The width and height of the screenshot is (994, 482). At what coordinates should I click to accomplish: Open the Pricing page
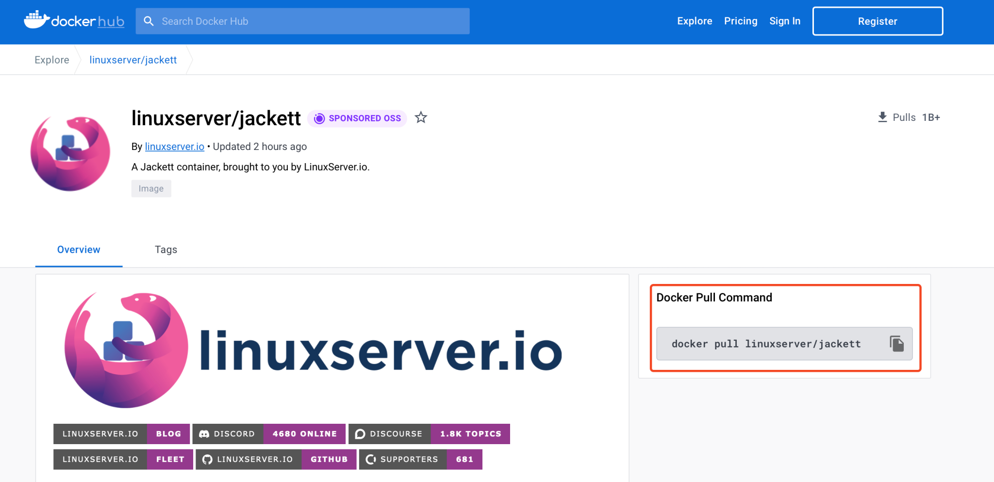(741, 21)
